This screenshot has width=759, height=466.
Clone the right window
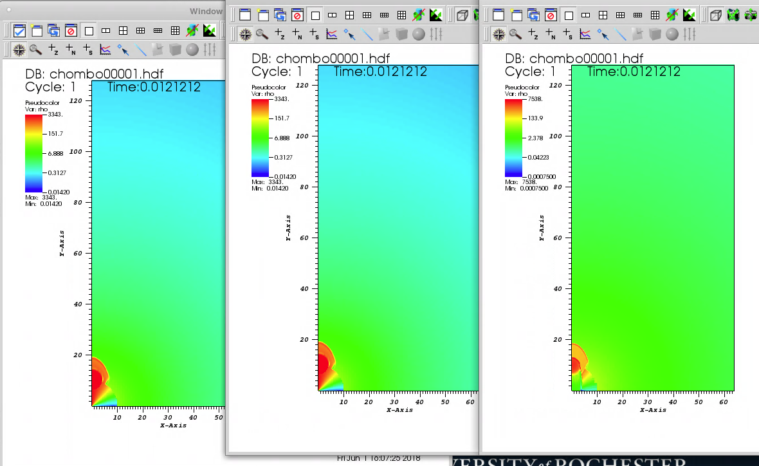[x=534, y=15]
